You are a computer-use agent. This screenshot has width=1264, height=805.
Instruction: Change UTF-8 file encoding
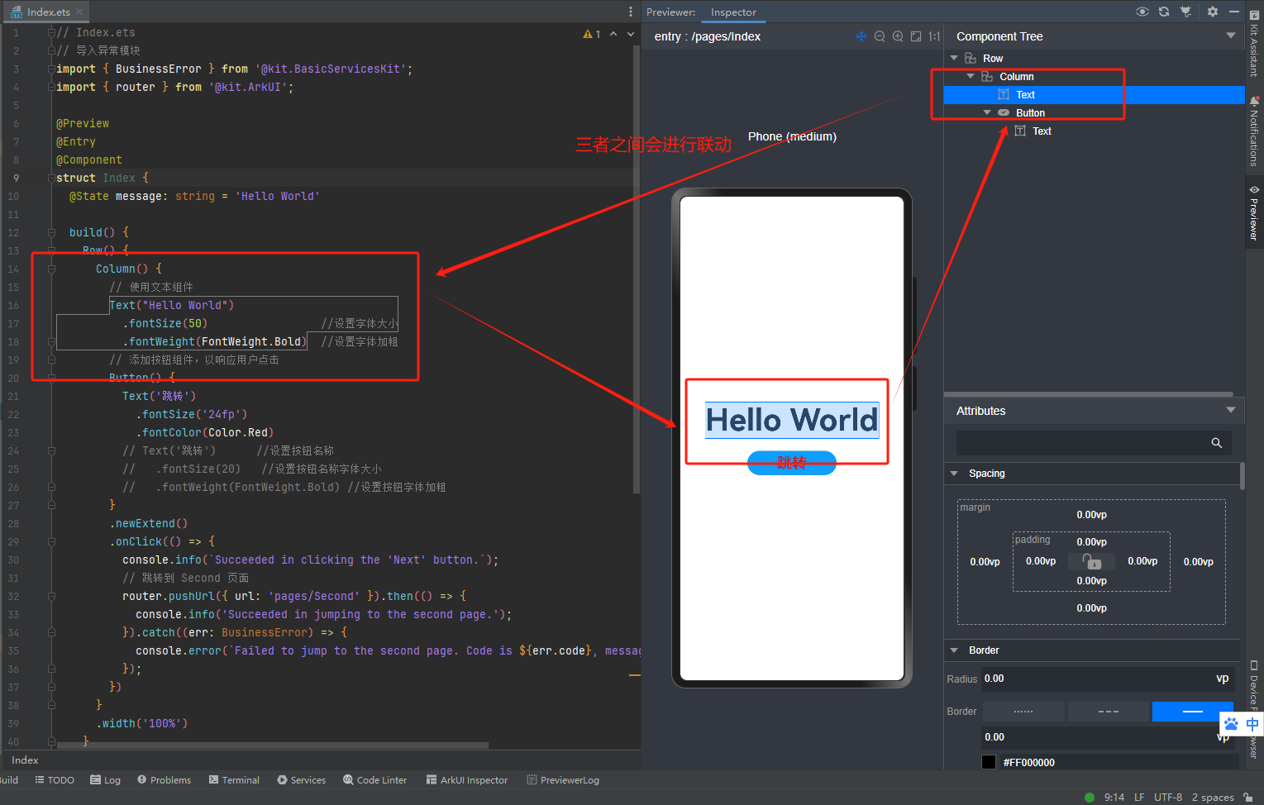[1168, 798]
